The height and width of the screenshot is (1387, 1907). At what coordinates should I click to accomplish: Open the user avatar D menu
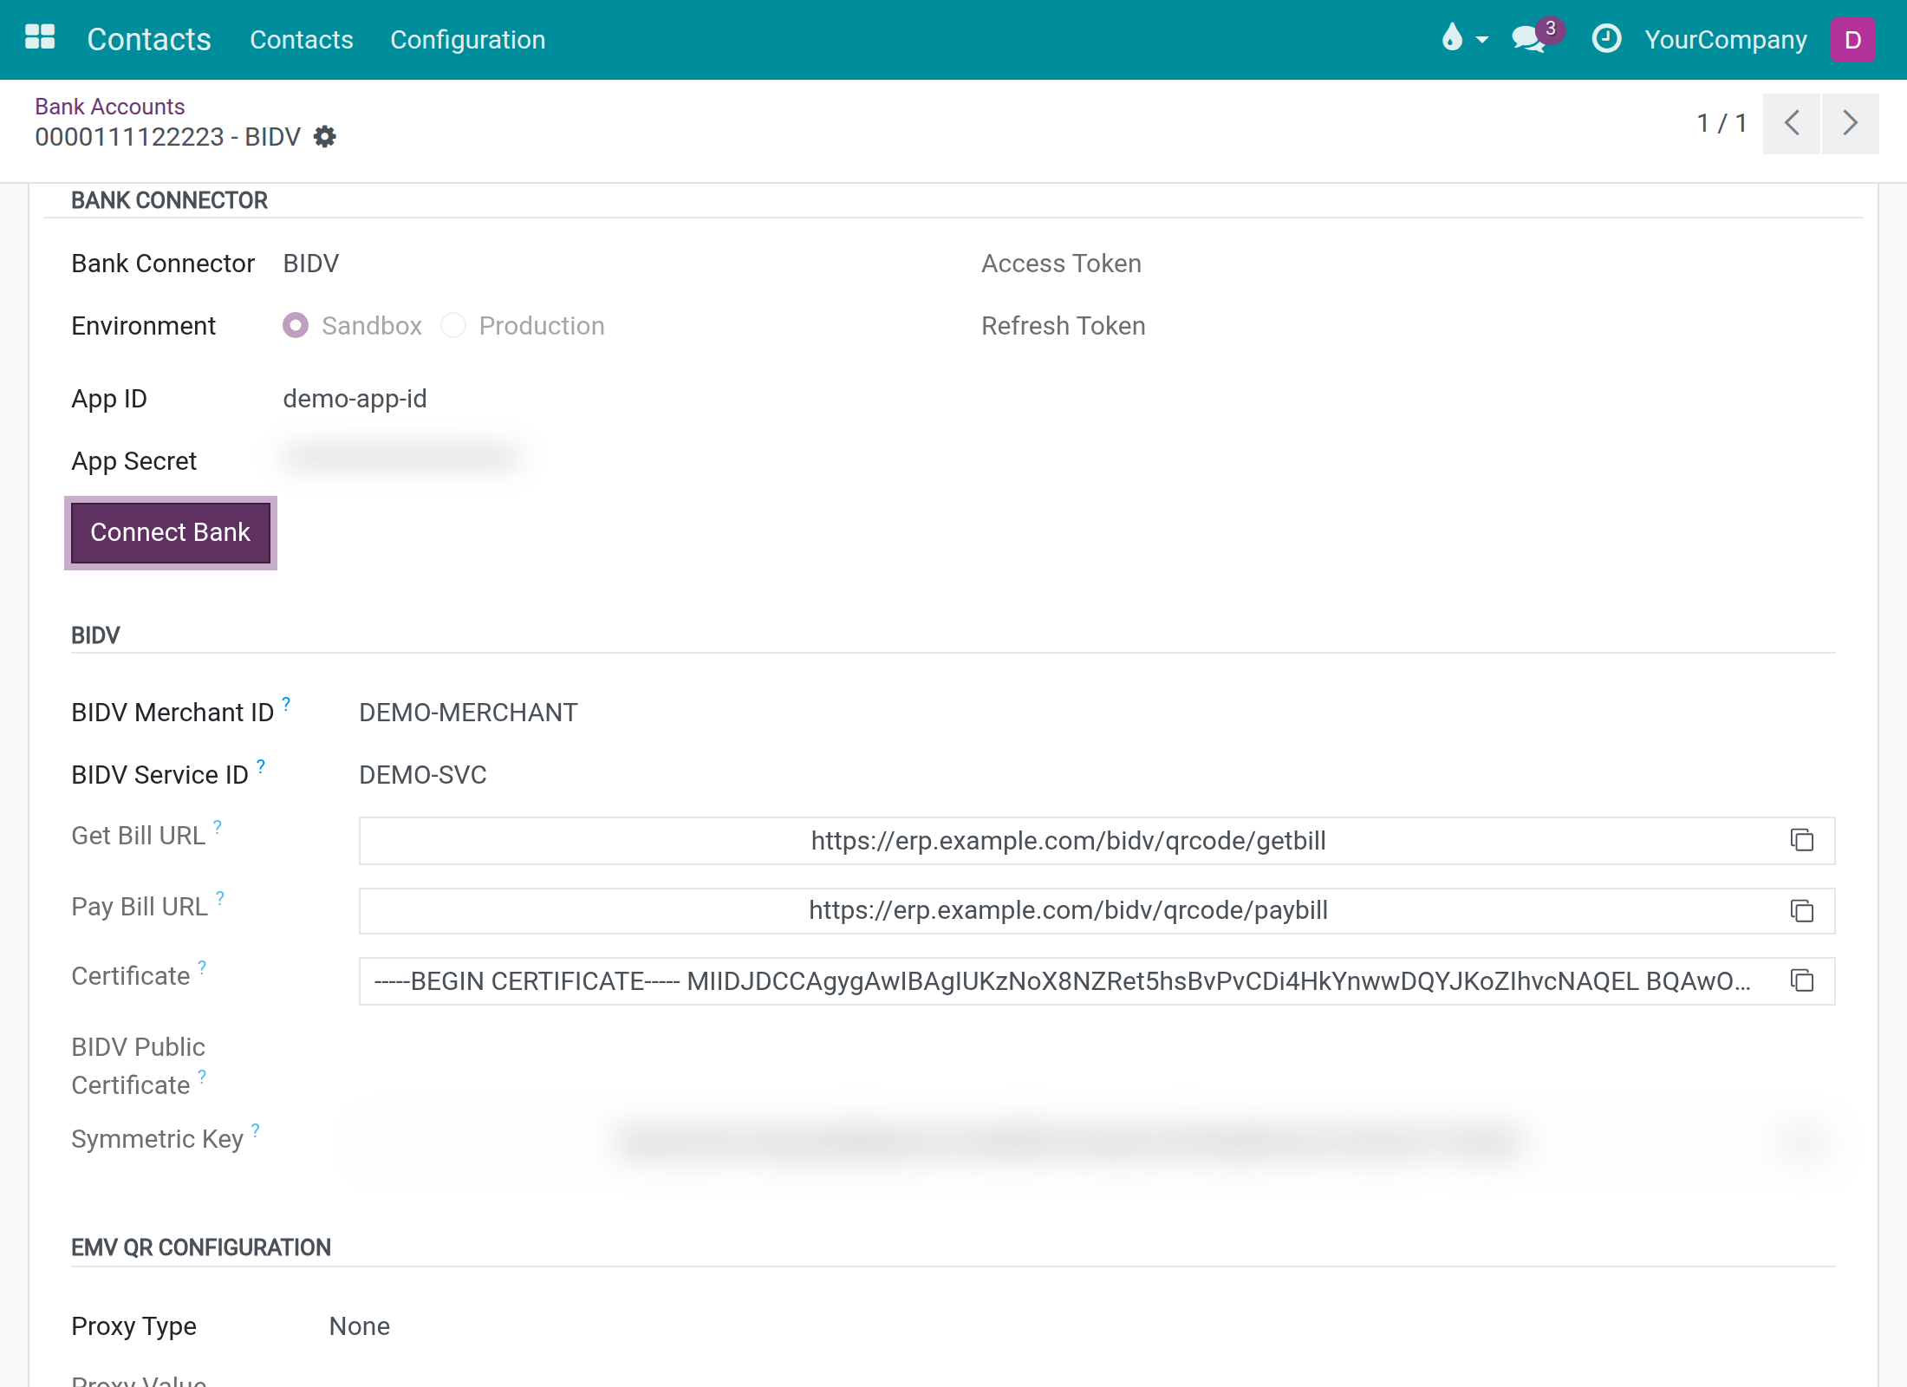tap(1852, 40)
